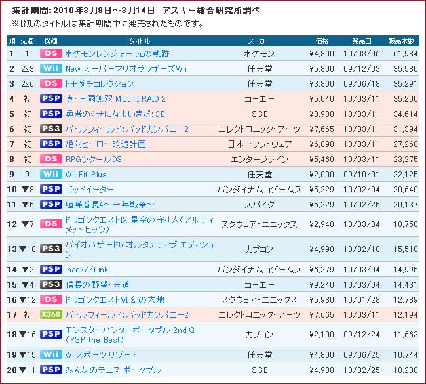
Task: Open ポケモンレンジャー 光の軌跡 title link
Action: pyautogui.click(x=117, y=53)
